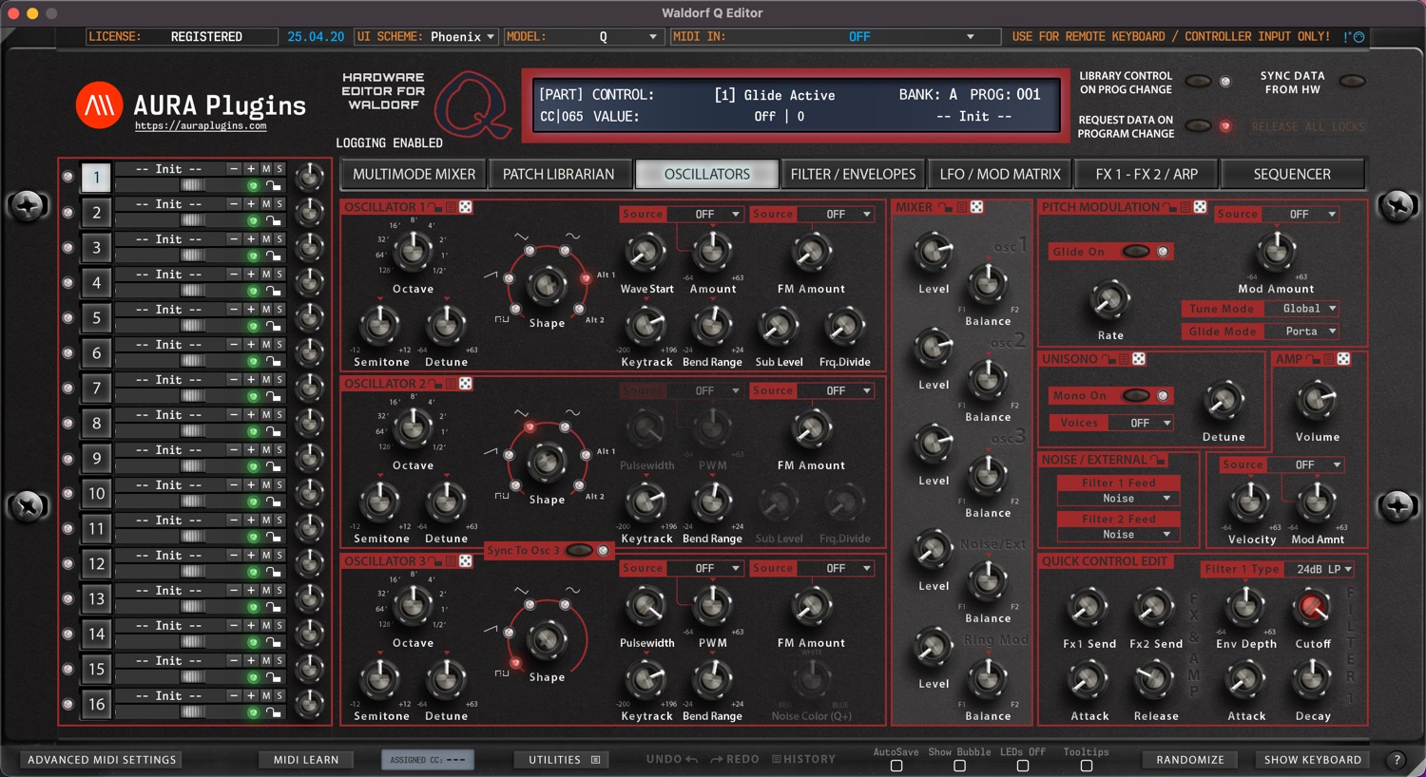
Task: Lock the Mixer section
Action: click(946, 207)
